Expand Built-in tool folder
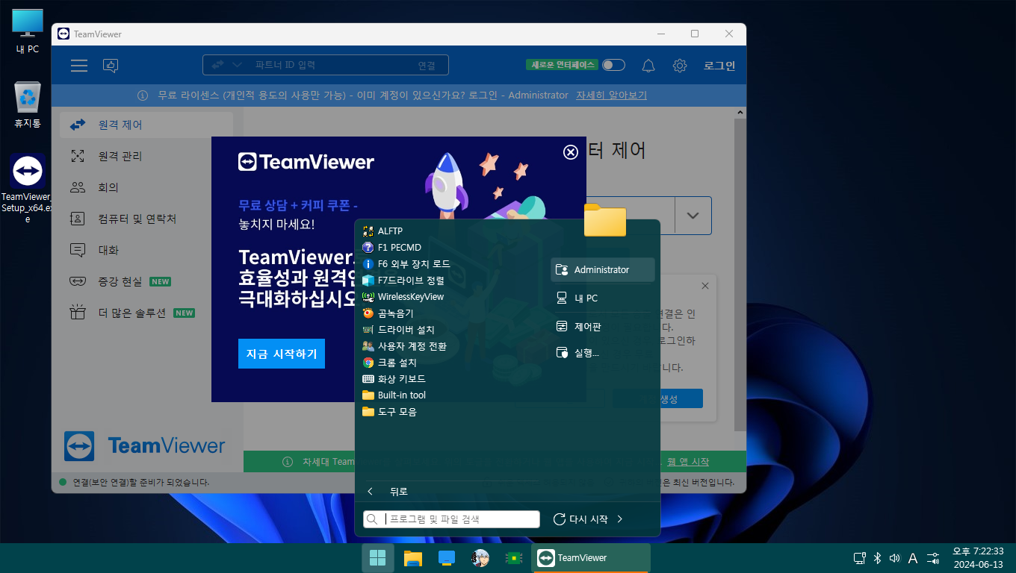 [394, 395]
